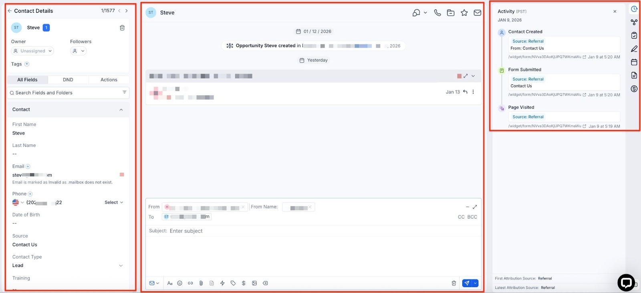Add a tag from the composer toolbar
641x293 pixels.
point(233,283)
